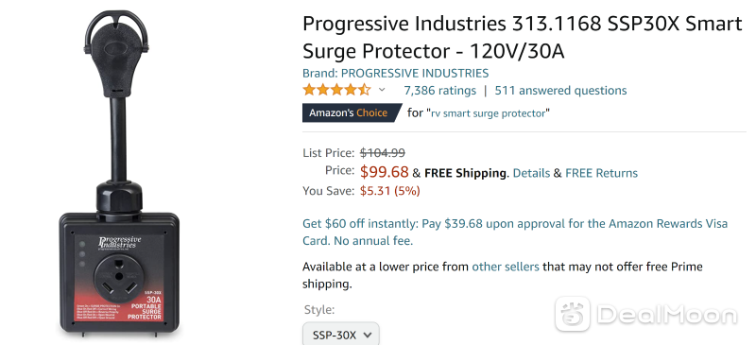Image resolution: width=756 pixels, height=345 pixels.
Task: Click the product title heading
Action: tap(523, 37)
